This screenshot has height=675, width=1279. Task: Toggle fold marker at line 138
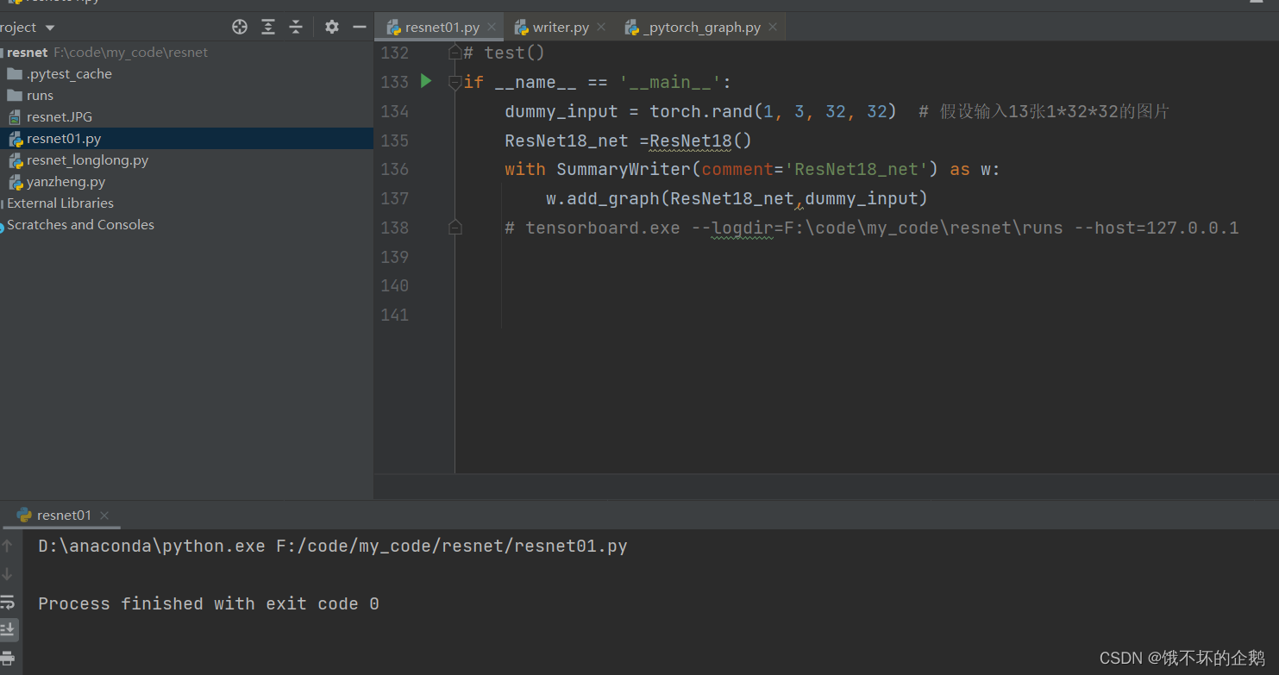(455, 228)
